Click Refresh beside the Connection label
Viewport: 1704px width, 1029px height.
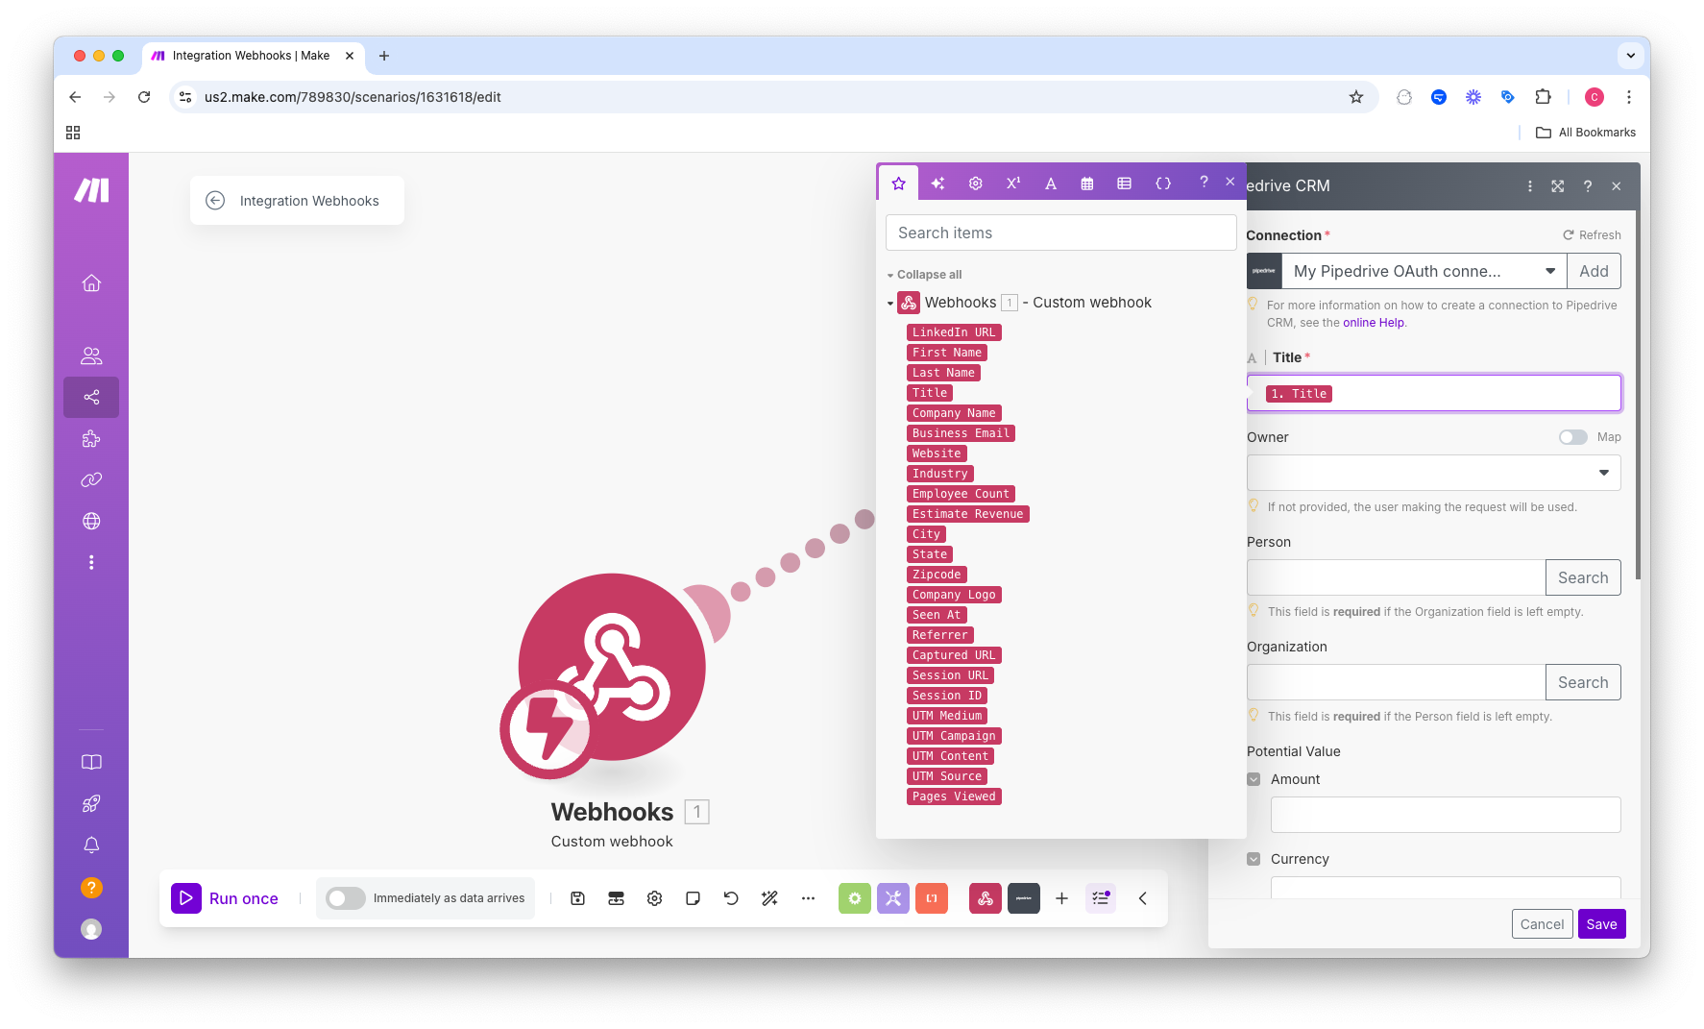coord(1592,235)
